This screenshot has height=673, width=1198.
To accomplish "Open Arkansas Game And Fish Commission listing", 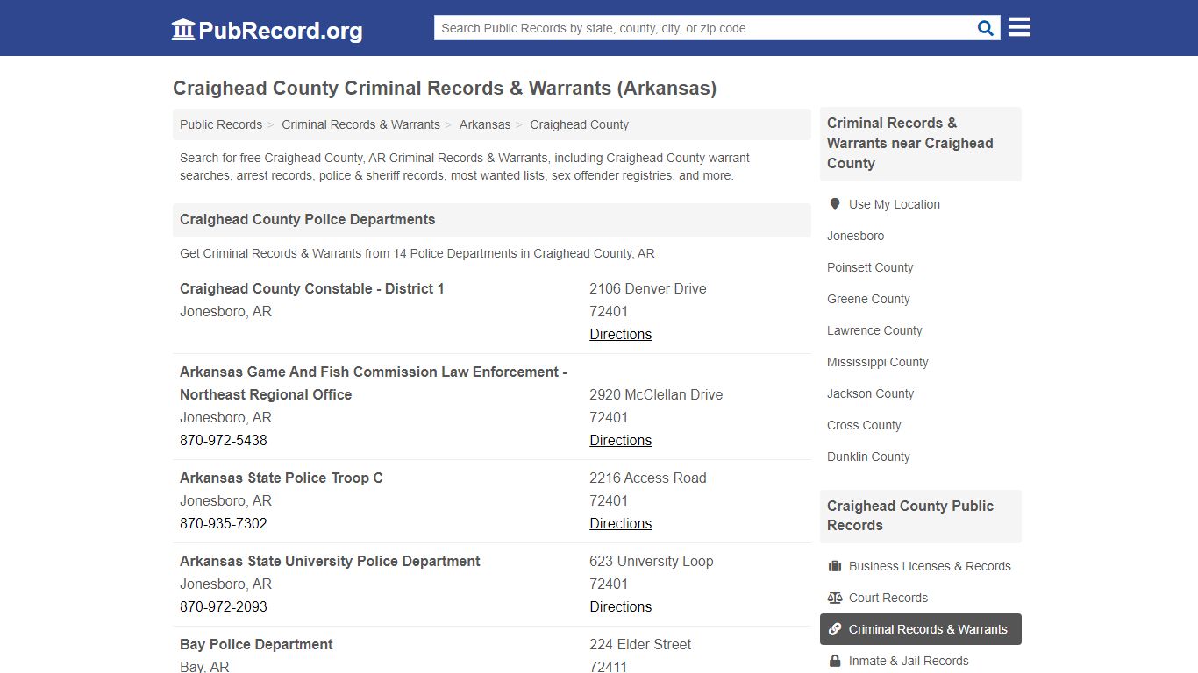I will [374, 383].
